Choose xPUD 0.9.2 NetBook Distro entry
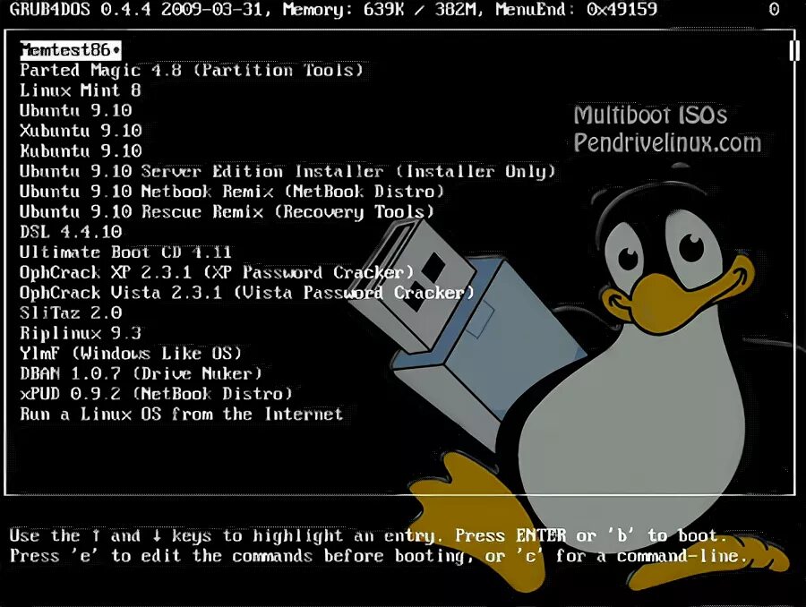Image resolution: width=806 pixels, height=607 pixels. [x=156, y=394]
